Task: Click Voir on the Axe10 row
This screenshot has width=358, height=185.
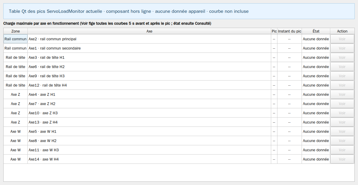Action: coord(342,113)
